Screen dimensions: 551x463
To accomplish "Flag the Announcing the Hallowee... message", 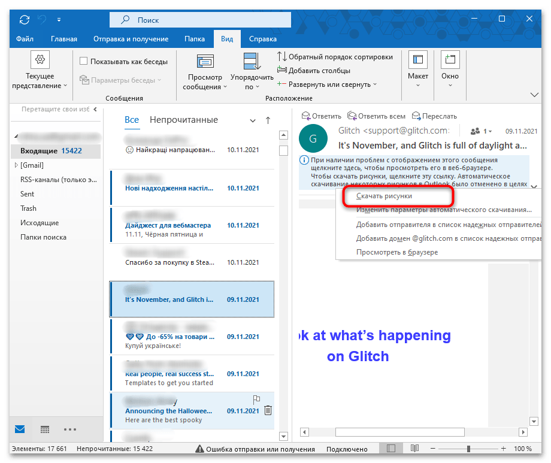I will click(256, 400).
